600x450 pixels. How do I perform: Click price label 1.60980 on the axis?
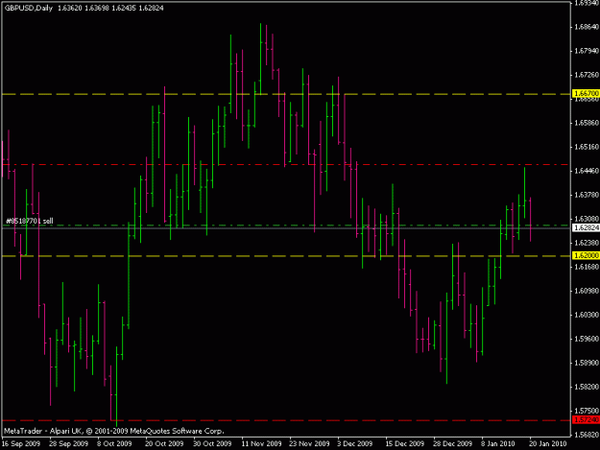[587, 291]
